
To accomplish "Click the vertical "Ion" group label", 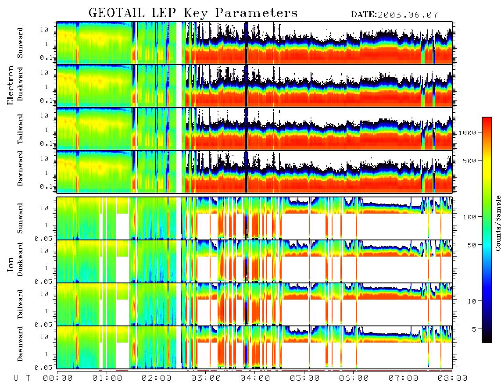I will pos(11,264).
